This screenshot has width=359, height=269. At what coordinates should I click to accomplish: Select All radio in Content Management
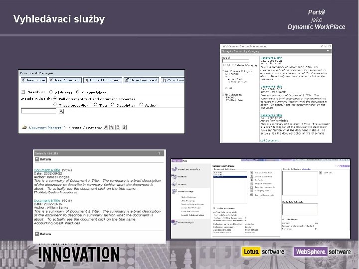[x=224, y=65]
